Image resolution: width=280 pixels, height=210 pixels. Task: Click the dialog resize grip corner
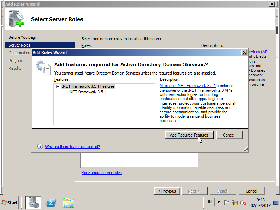click(x=246, y=149)
